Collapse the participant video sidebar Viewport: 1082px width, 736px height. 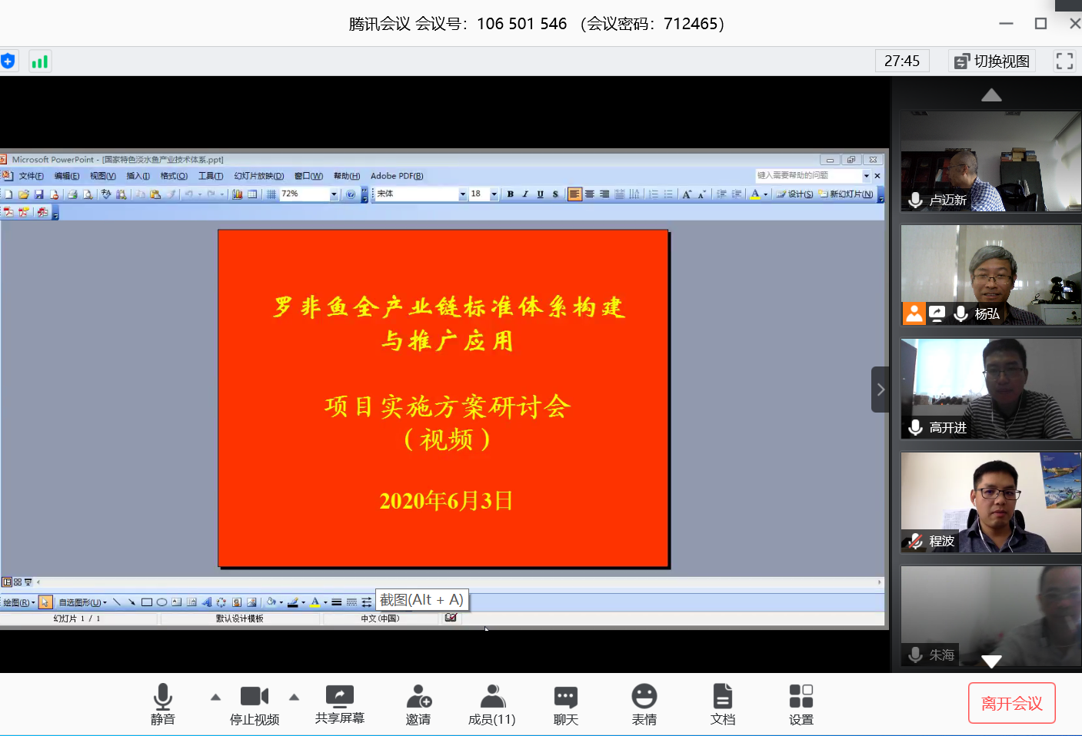click(x=881, y=390)
